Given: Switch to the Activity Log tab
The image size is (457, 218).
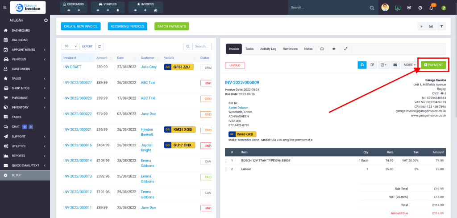Looking at the screenshot, I should [x=268, y=49].
